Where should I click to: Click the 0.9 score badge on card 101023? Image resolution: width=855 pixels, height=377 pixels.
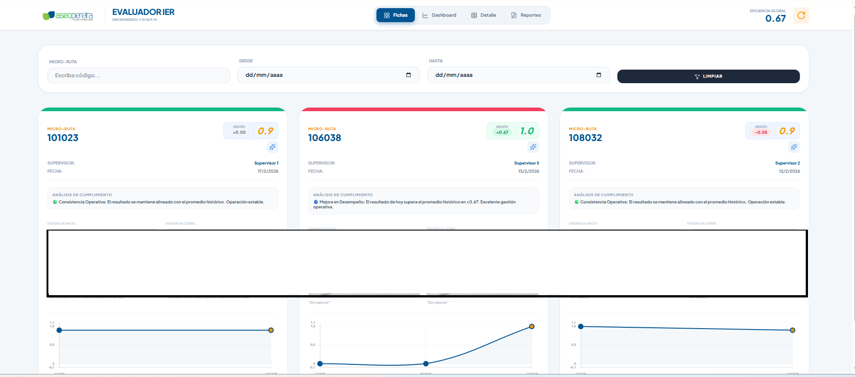coord(265,131)
